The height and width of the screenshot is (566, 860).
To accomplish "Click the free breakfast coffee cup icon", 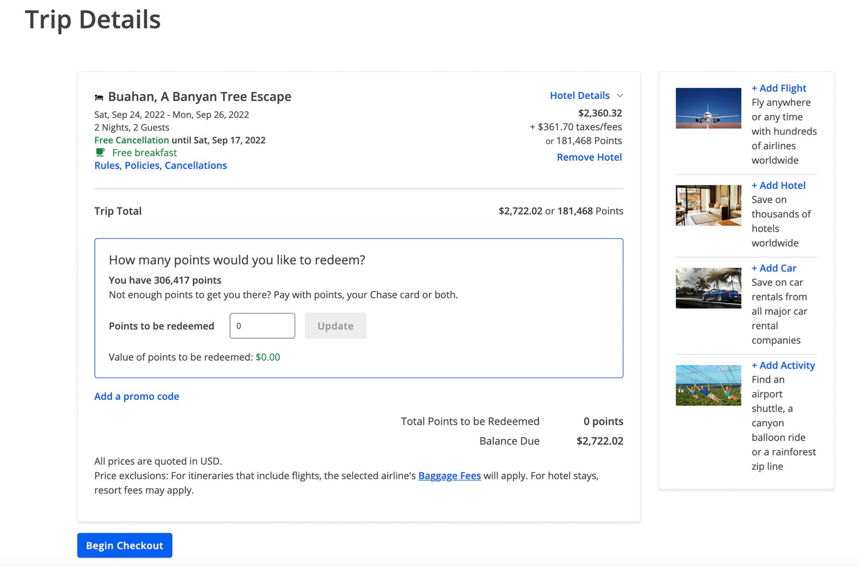I will coord(100,153).
